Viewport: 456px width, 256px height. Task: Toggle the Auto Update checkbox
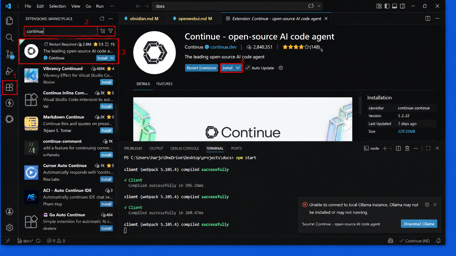pyautogui.click(x=247, y=68)
